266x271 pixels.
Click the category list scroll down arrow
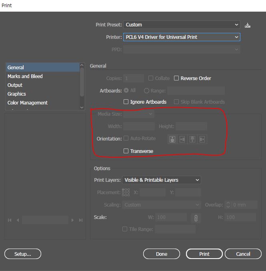tap(82, 107)
